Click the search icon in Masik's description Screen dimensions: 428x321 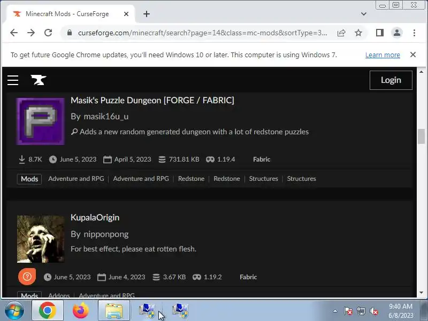74,132
